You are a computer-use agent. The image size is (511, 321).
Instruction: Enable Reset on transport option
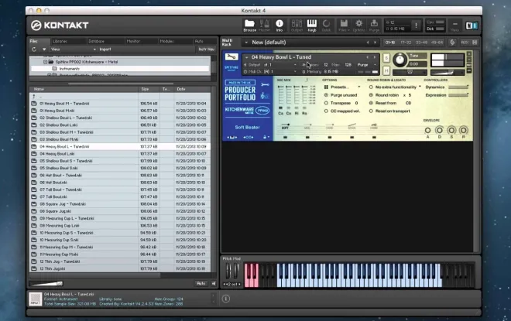371,111
